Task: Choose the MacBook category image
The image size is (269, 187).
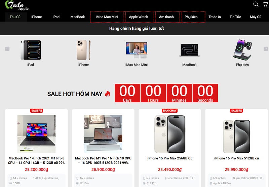Action: pos(189,50)
